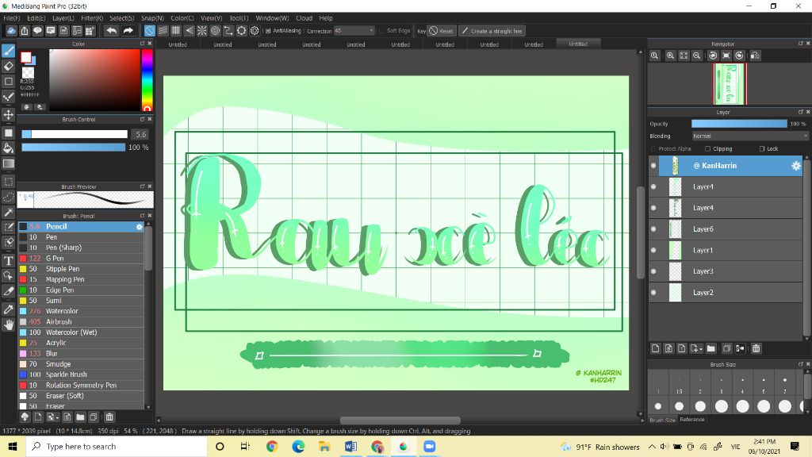Switch to the Reference tab

(x=691, y=420)
